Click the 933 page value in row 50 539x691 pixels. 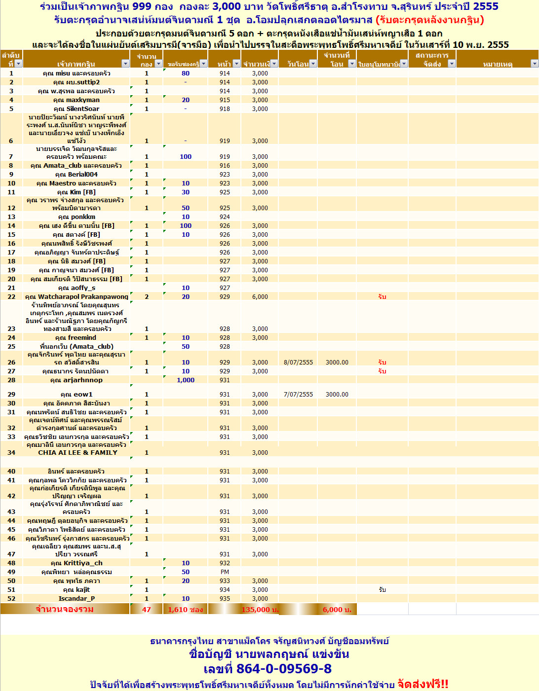click(225, 581)
